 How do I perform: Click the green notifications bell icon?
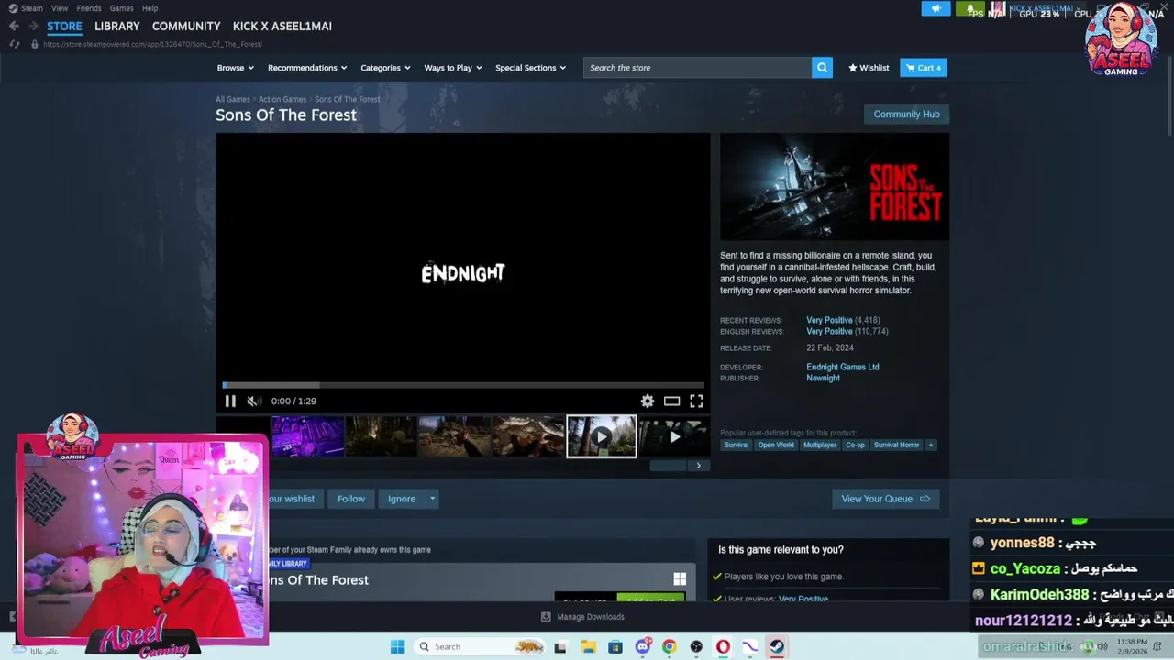coord(969,9)
